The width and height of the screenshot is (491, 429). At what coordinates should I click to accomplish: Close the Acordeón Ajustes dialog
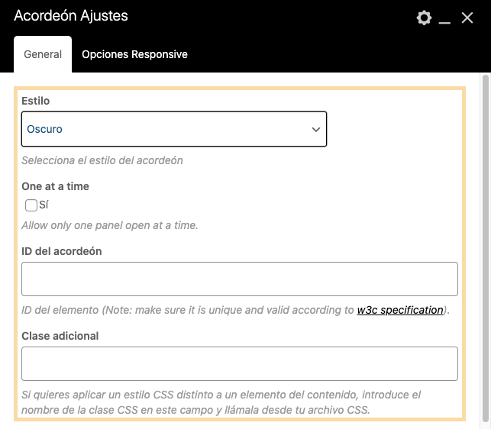point(467,18)
